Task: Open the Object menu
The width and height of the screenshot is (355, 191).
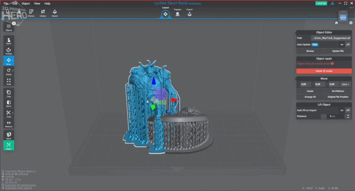Action: 26,3
